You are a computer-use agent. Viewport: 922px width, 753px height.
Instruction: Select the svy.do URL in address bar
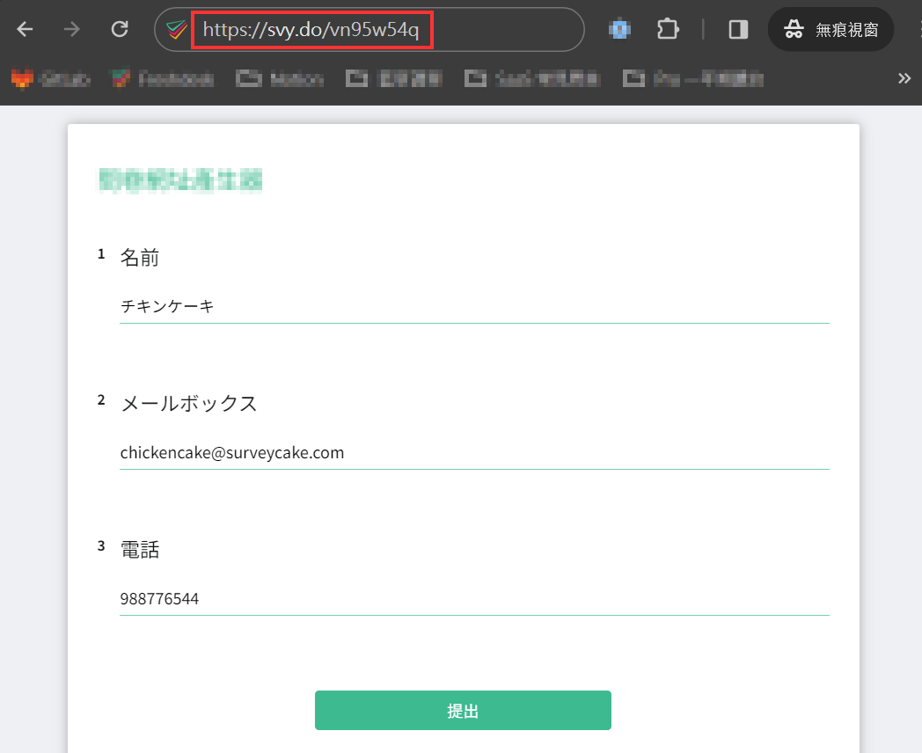(x=311, y=29)
